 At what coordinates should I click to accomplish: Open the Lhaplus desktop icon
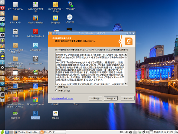(x=70, y=19)
